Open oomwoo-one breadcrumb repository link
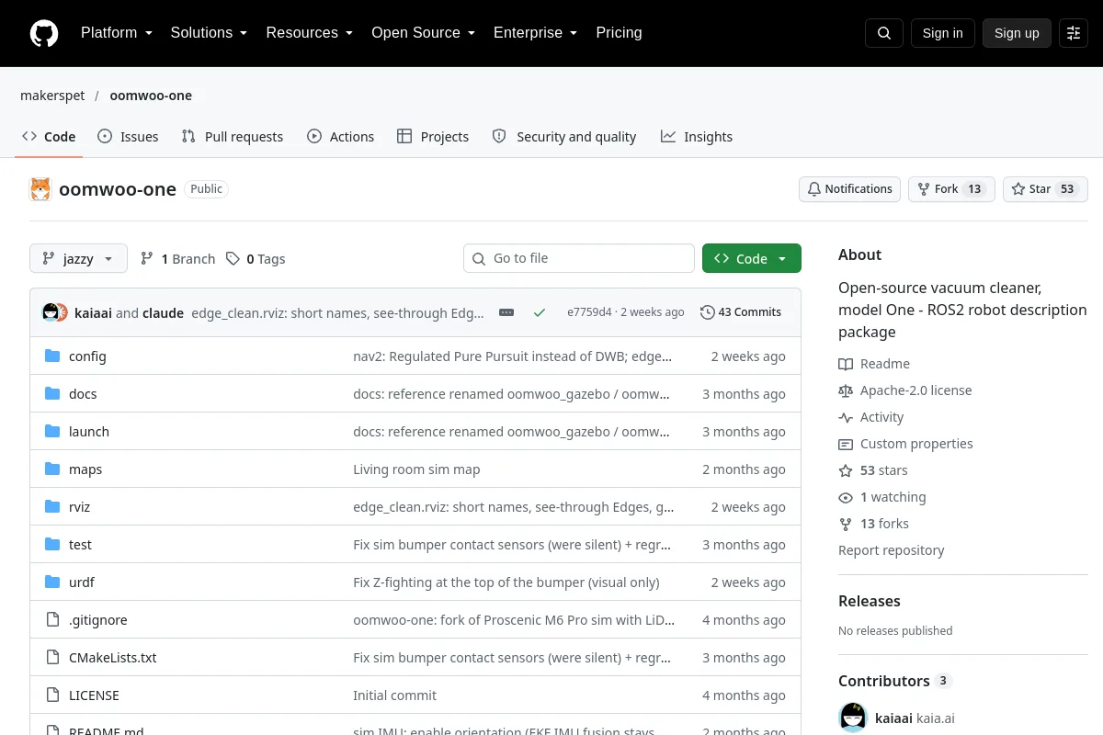The width and height of the screenshot is (1103, 735). pos(151,96)
